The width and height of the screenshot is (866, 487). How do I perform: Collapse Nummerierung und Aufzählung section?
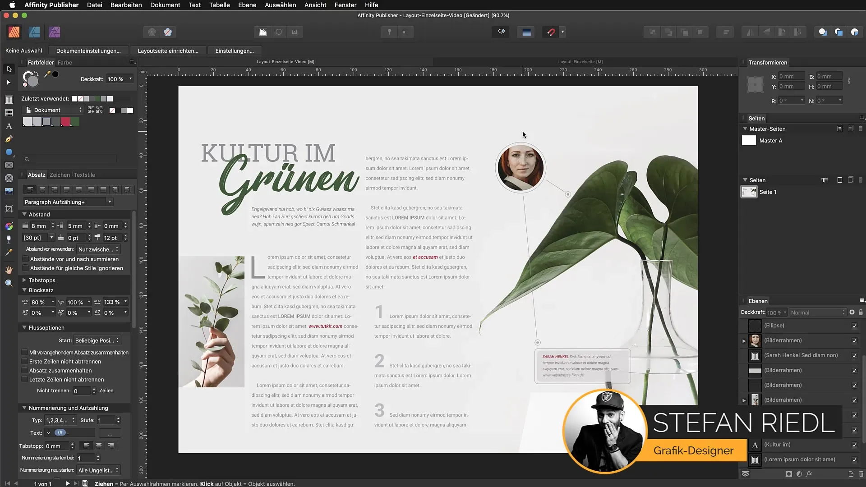(24, 408)
